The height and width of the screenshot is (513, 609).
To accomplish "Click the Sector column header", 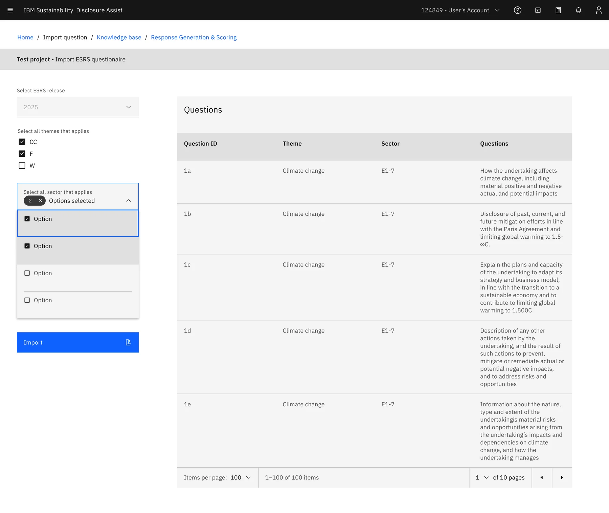I will tap(390, 144).
